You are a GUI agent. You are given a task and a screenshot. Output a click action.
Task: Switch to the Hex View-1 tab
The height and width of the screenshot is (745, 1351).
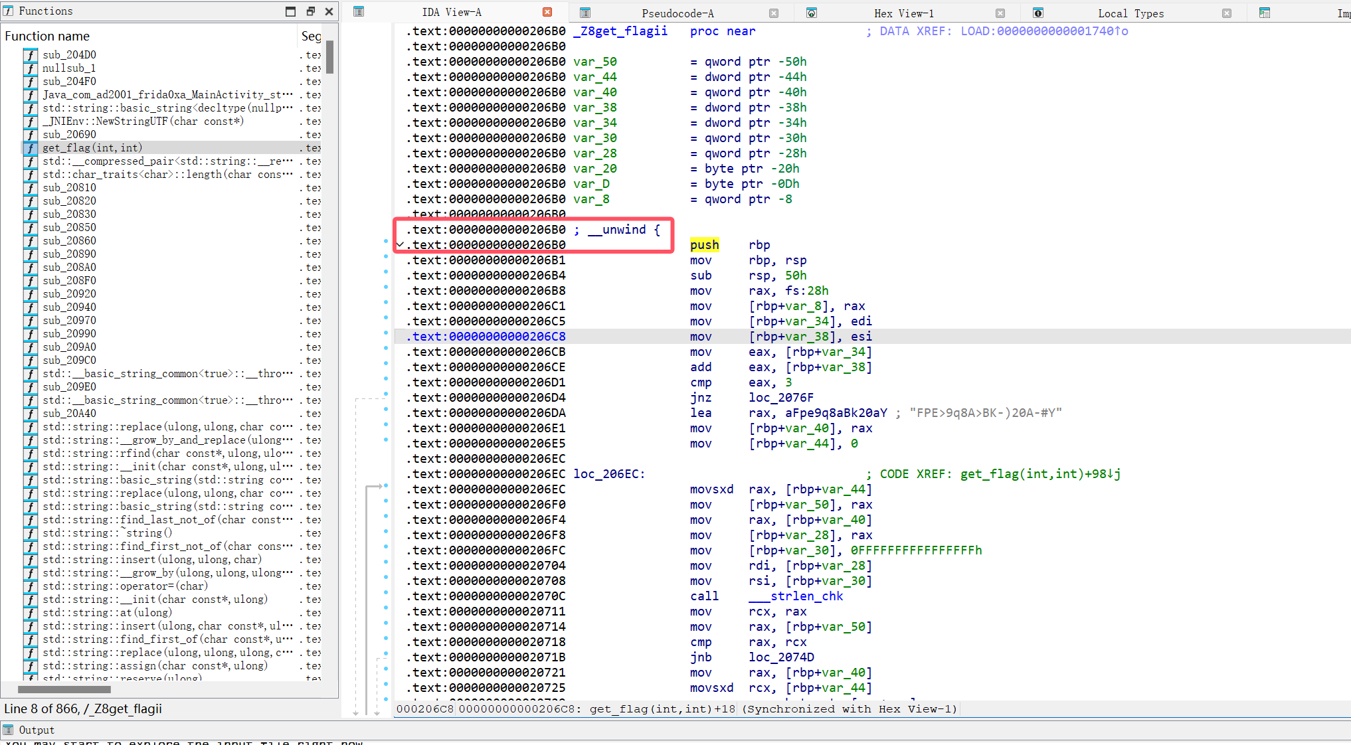tap(903, 13)
